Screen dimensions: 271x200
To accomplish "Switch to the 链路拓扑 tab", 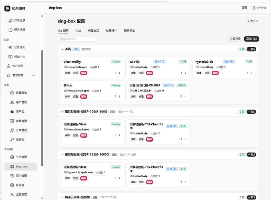I will click(111, 31).
